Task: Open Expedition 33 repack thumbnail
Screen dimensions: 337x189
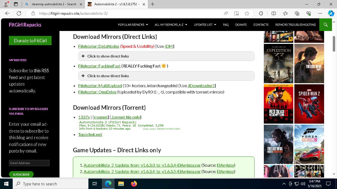Action: [x=279, y=64]
